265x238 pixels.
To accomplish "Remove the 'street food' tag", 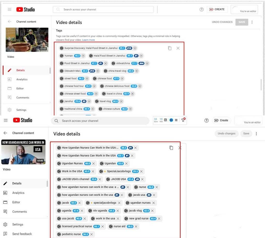I will pos(87,78).
